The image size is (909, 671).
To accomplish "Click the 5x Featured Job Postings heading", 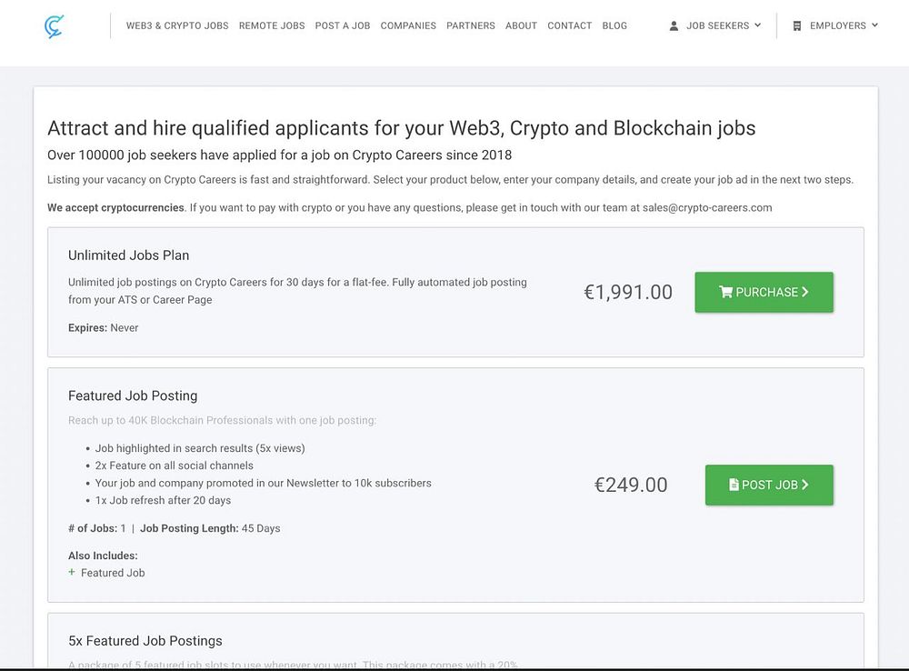I will pos(145,641).
